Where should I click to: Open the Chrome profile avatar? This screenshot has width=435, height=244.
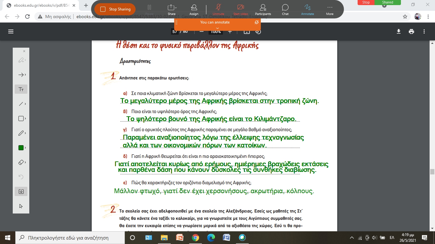pos(418,17)
